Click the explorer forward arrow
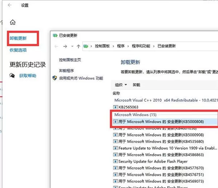The image size is (218, 188). tap(65, 46)
